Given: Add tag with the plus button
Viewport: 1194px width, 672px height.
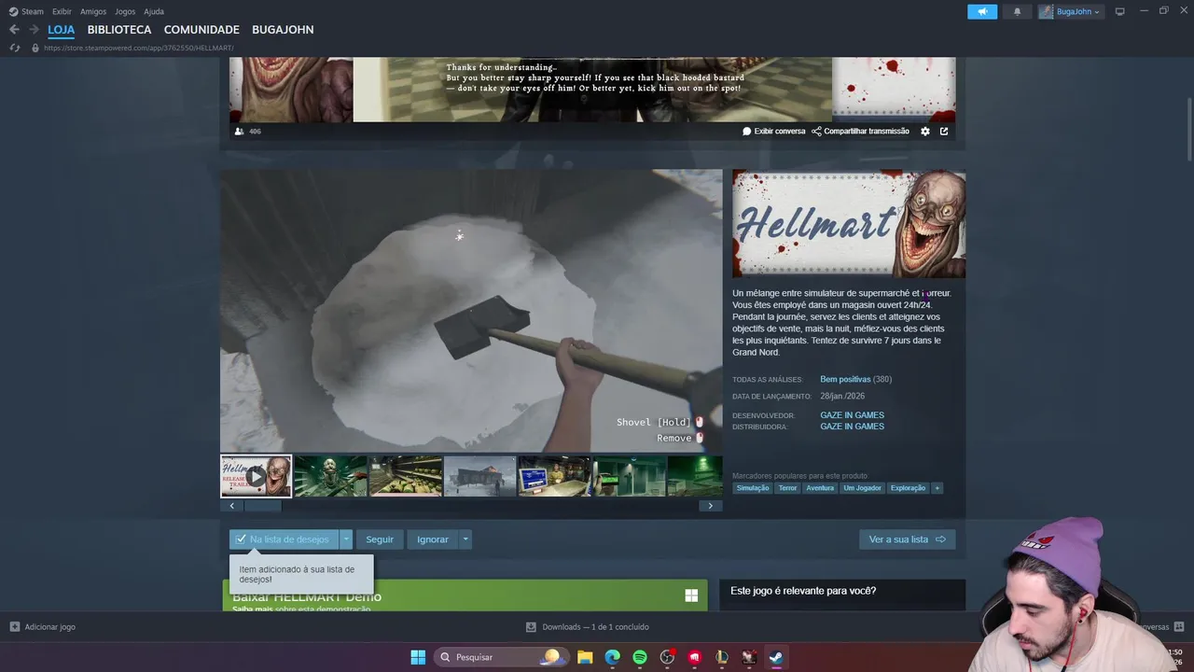Looking at the screenshot, I should pos(937,488).
